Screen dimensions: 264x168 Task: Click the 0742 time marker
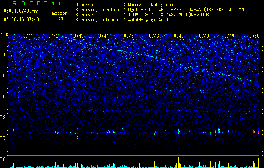click(53, 36)
